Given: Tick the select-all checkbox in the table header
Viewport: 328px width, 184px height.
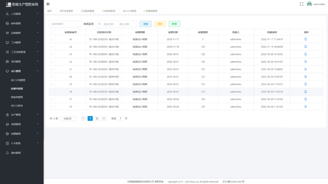Looking at the screenshot, I should click(52, 32).
